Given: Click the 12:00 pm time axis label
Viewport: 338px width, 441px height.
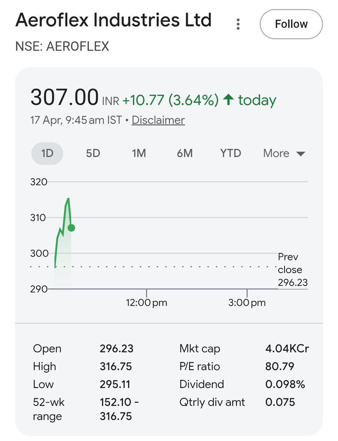Looking at the screenshot, I should (x=146, y=303).
